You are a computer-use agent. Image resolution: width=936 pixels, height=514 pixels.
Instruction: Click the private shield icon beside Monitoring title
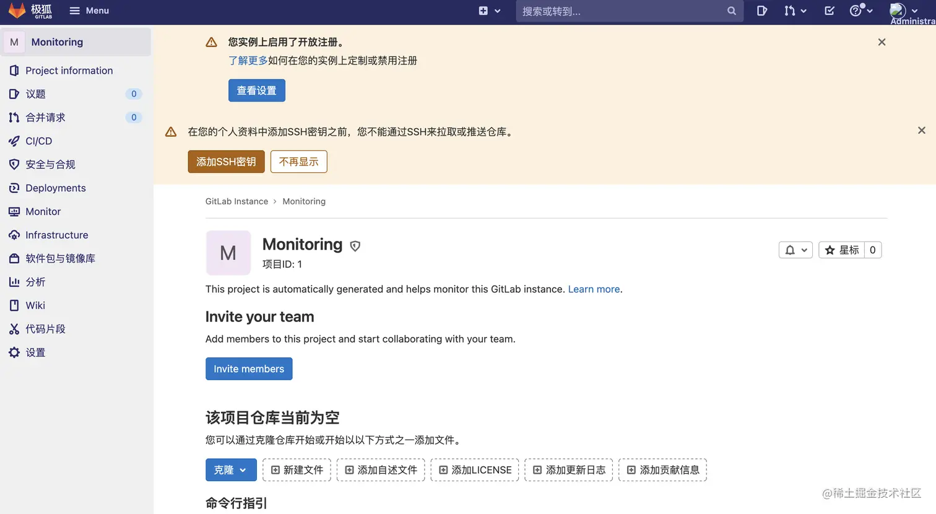point(355,246)
